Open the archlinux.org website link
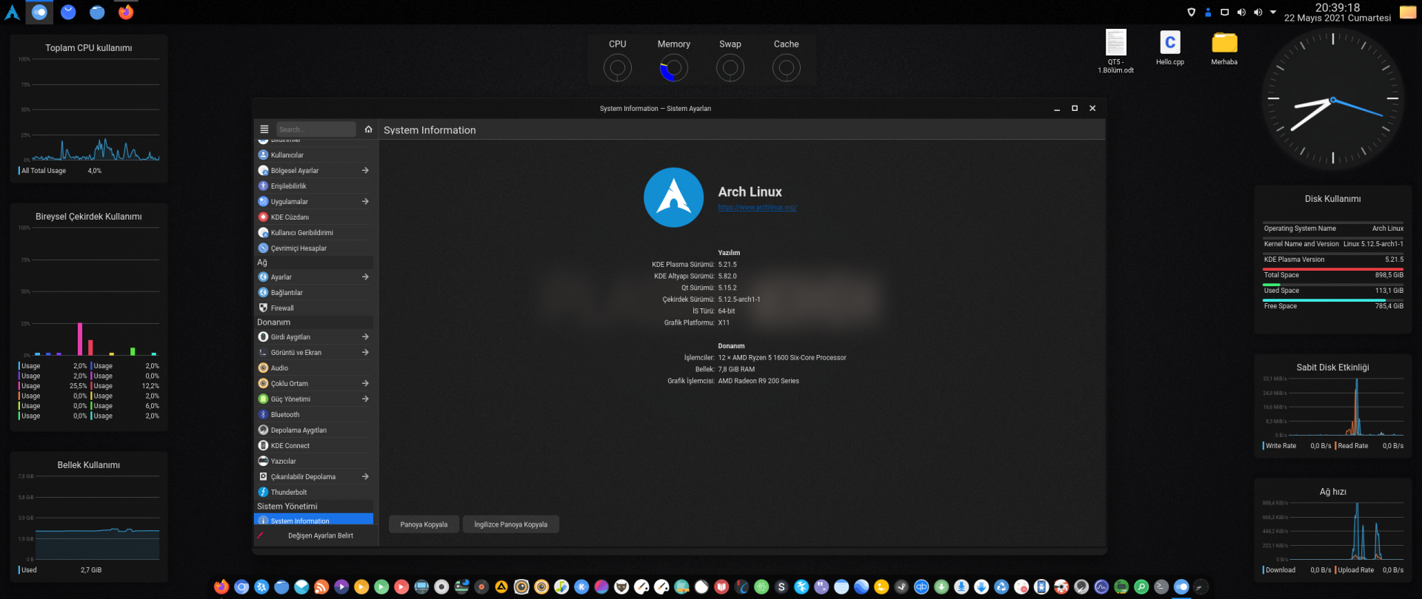The width and height of the screenshot is (1422, 599). pyautogui.click(x=757, y=207)
